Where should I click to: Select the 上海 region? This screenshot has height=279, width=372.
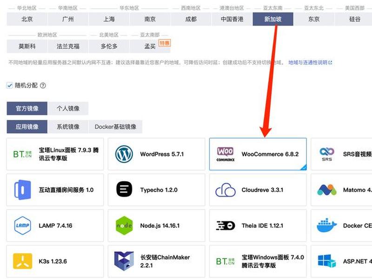[x=109, y=19]
